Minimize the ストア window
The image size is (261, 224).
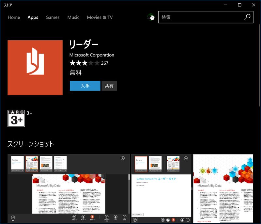(225, 5)
